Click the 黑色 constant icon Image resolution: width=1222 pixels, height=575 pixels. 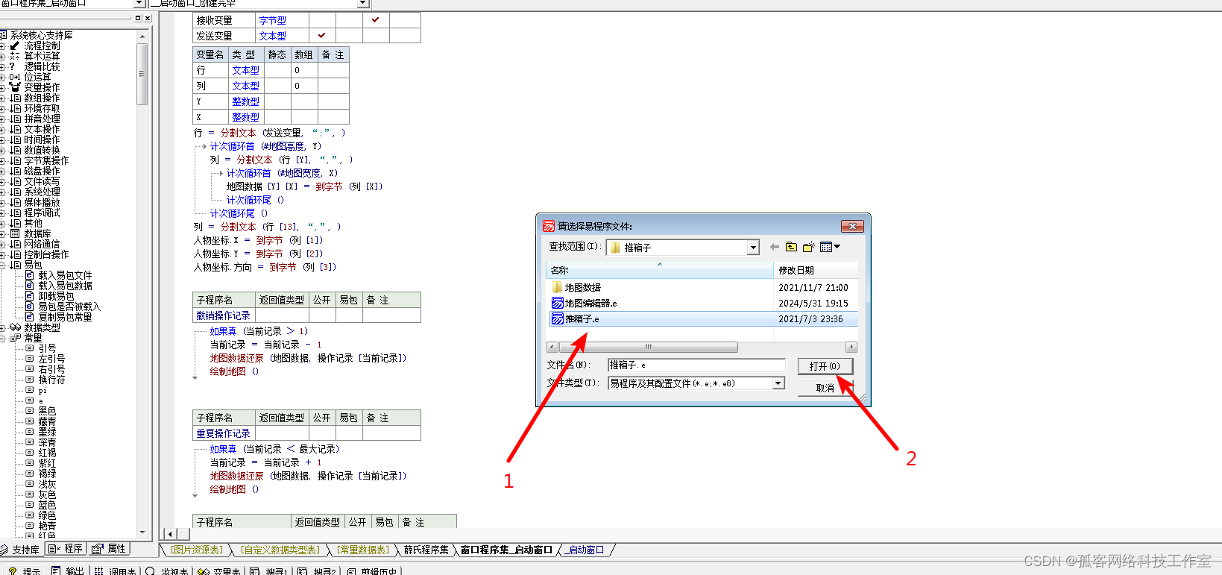pos(29,411)
